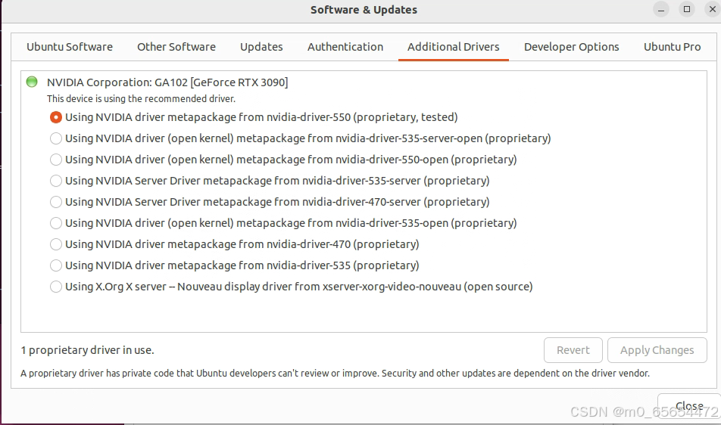This screenshot has height=425, width=721.
Task: Open the Developer Options tab
Action: (572, 47)
